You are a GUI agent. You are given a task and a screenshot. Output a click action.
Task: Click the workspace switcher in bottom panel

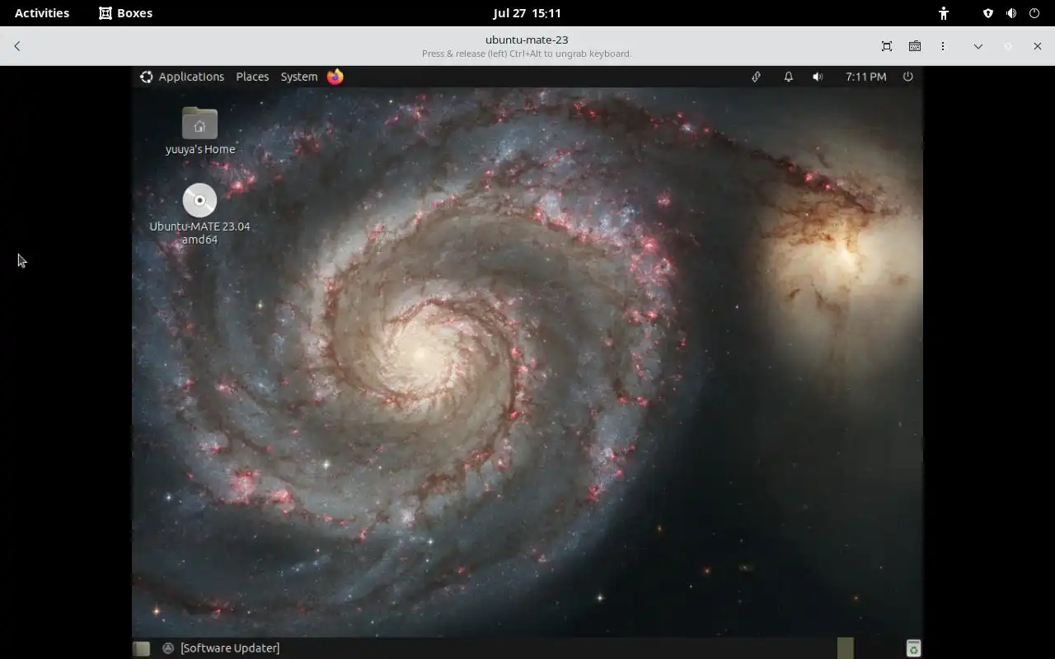coord(846,648)
